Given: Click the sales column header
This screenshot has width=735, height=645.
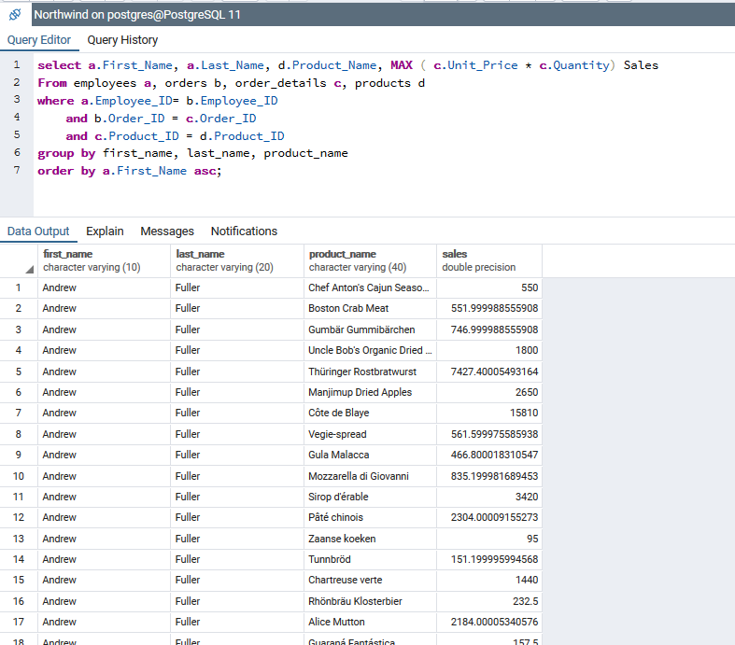Looking at the screenshot, I should pyautogui.click(x=489, y=260).
